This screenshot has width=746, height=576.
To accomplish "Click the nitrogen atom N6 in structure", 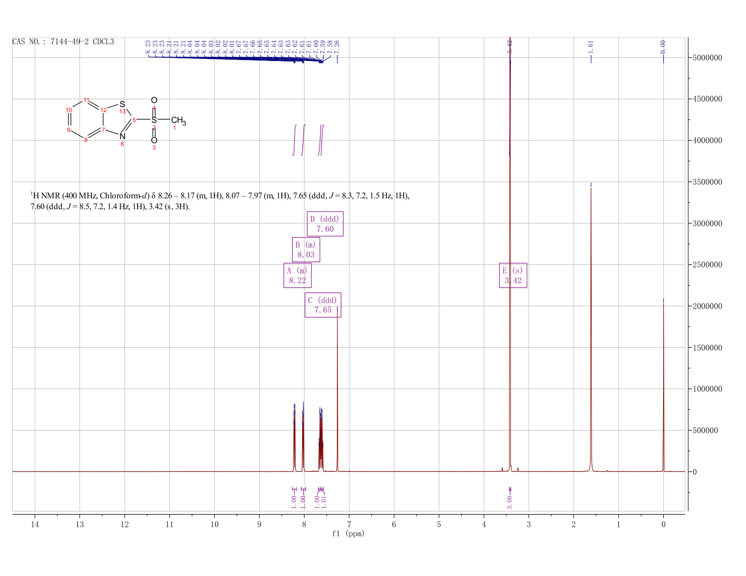I will pyautogui.click(x=122, y=136).
